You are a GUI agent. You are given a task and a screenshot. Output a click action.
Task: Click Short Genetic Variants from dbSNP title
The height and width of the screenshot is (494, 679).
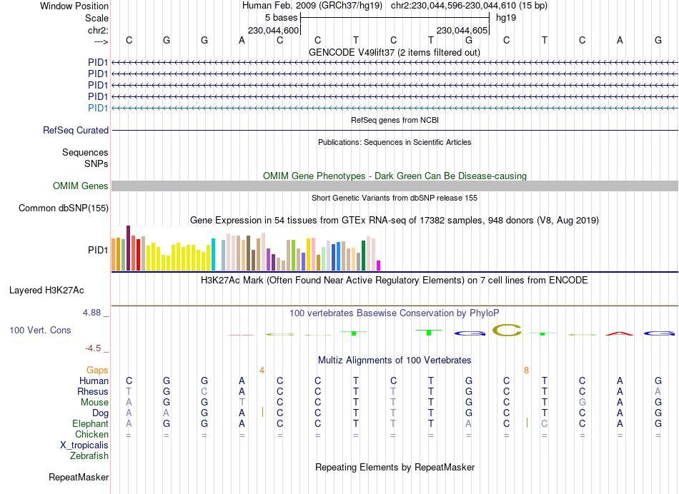[395, 198]
